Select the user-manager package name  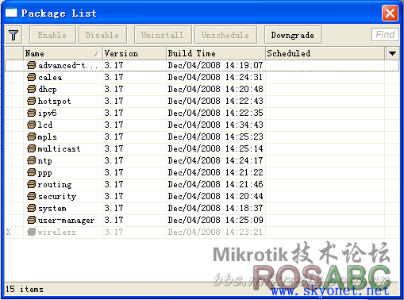pyautogui.click(x=66, y=220)
